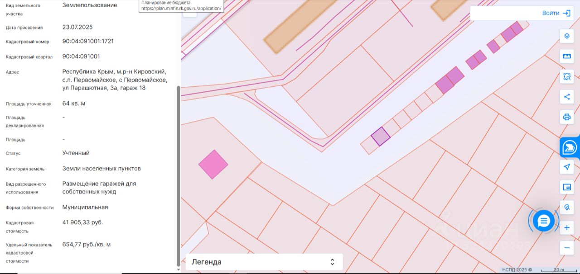Zoom in with the plus button
Image resolution: width=580 pixels, height=274 pixels.
(x=566, y=228)
